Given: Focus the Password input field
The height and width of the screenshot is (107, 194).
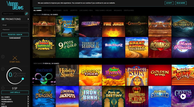Looking at the screenshot, I should 15,30.
